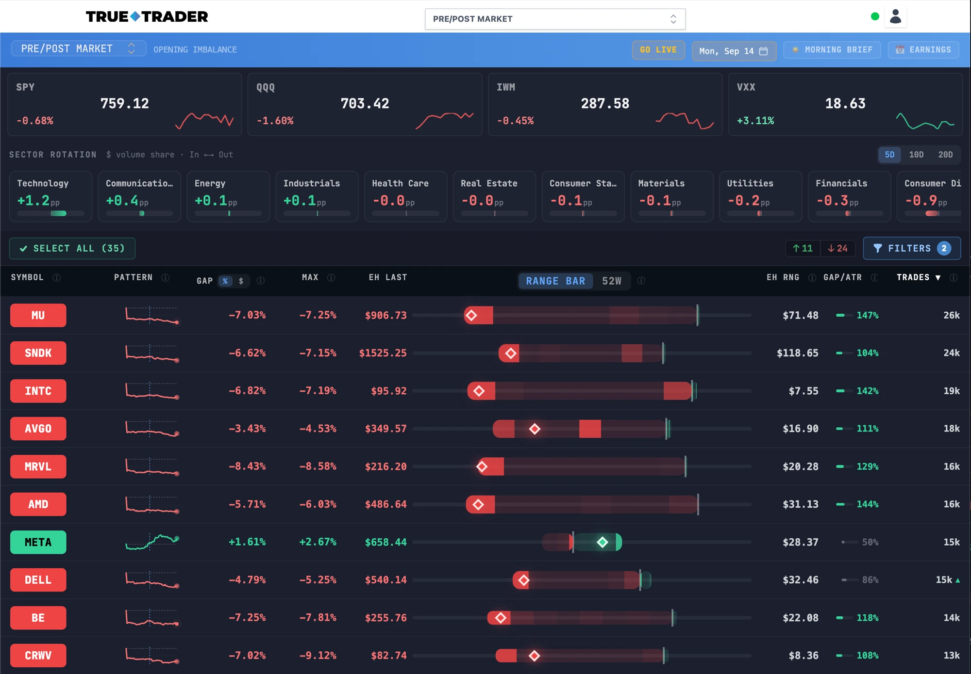Screen dimensions: 971x674
Task: Click the funnel icon in FILTERS button
Action: point(877,248)
